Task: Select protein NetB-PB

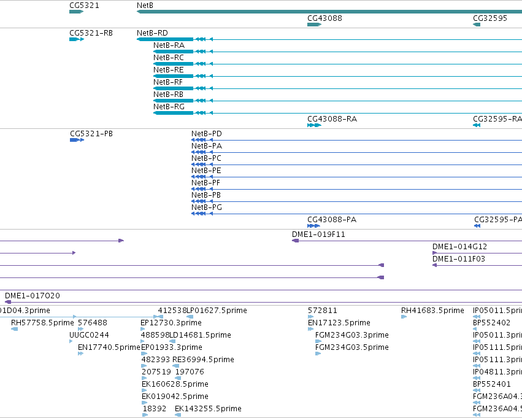Action: point(205,195)
